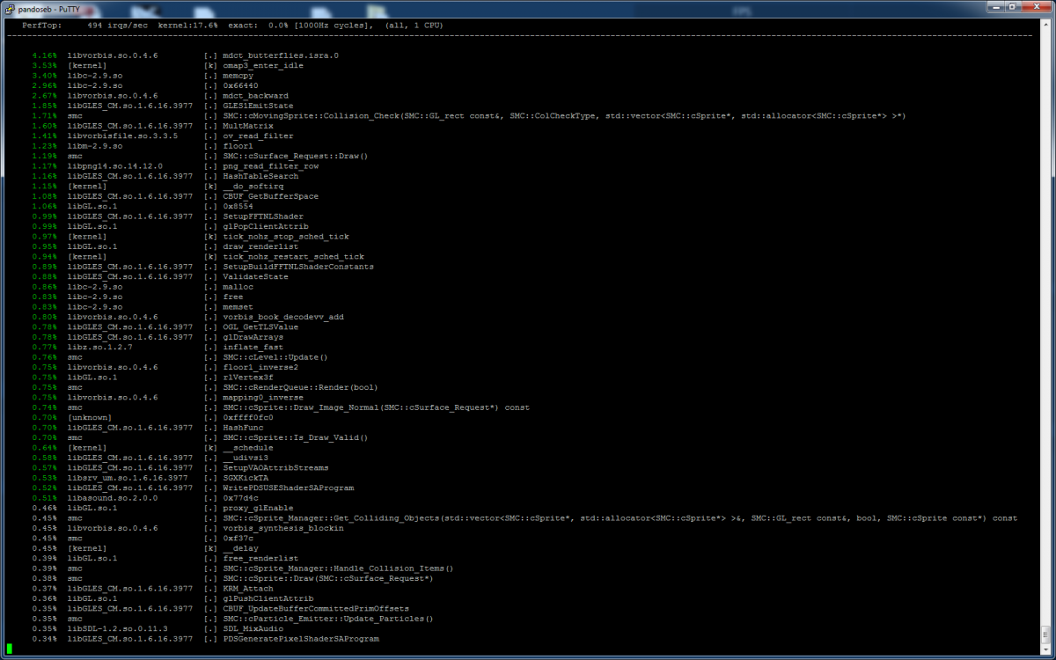Click the SGXKickTA symbol row

click(246, 478)
